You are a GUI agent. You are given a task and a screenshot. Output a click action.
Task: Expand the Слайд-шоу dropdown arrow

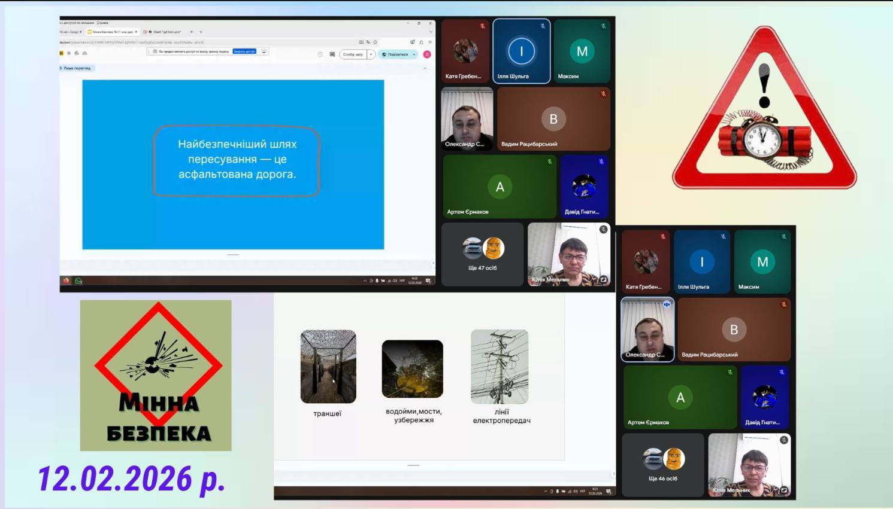[371, 54]
